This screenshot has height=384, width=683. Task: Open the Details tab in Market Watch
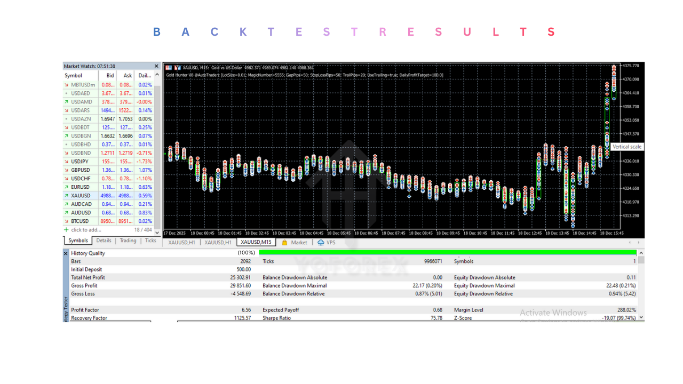click(x=104, y=241)
